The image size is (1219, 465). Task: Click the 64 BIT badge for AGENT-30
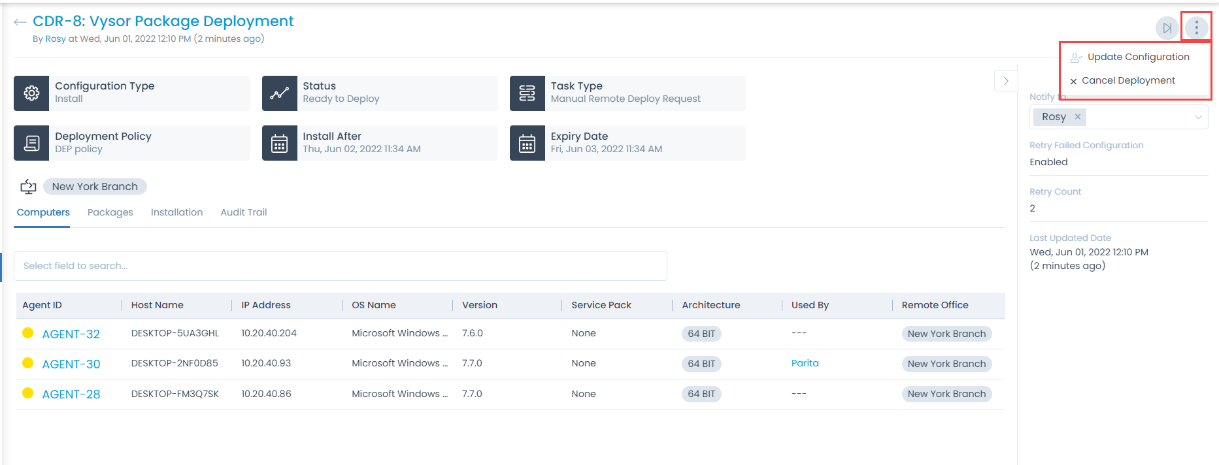pyautogui.click(x=701, y=364)
